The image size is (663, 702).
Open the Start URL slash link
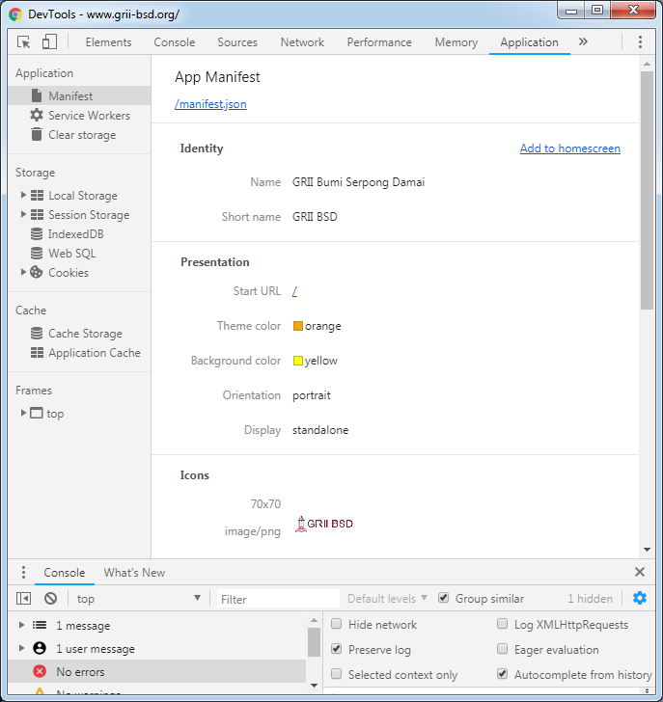[x=294, y=291]
